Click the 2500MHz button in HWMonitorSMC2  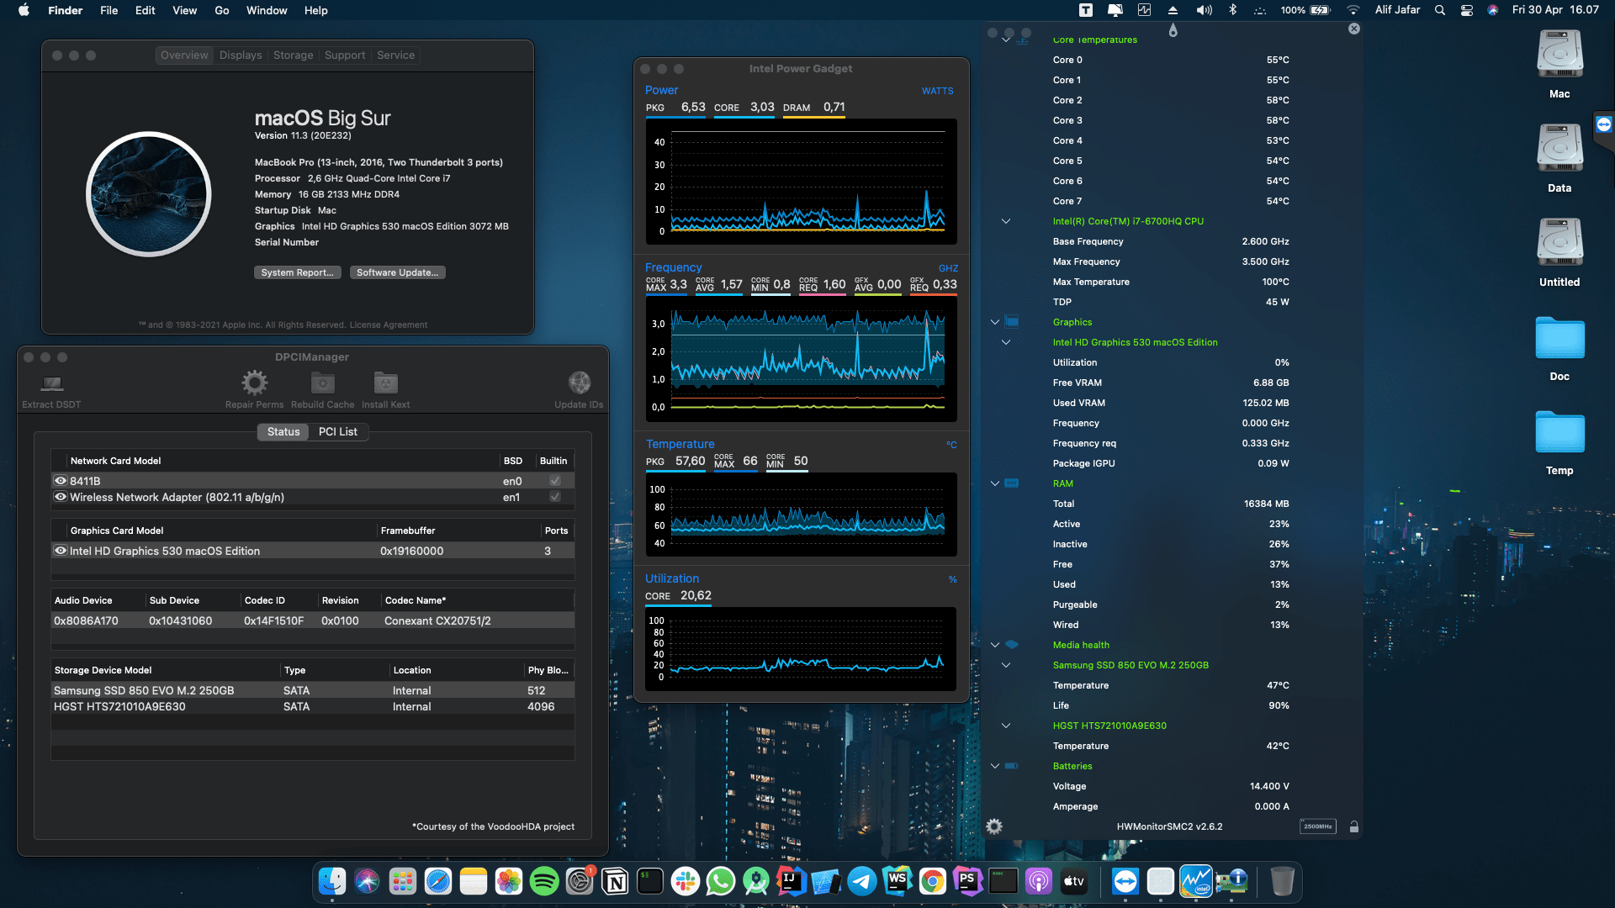tap(1317, 826)
